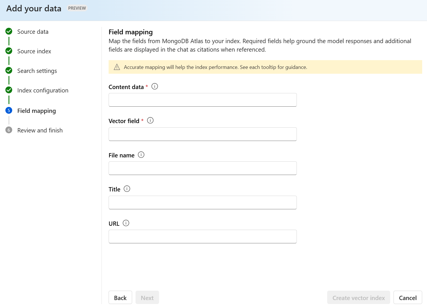
Task: Click the warning triangle icon in banner
Action: [x=117, y=67]
